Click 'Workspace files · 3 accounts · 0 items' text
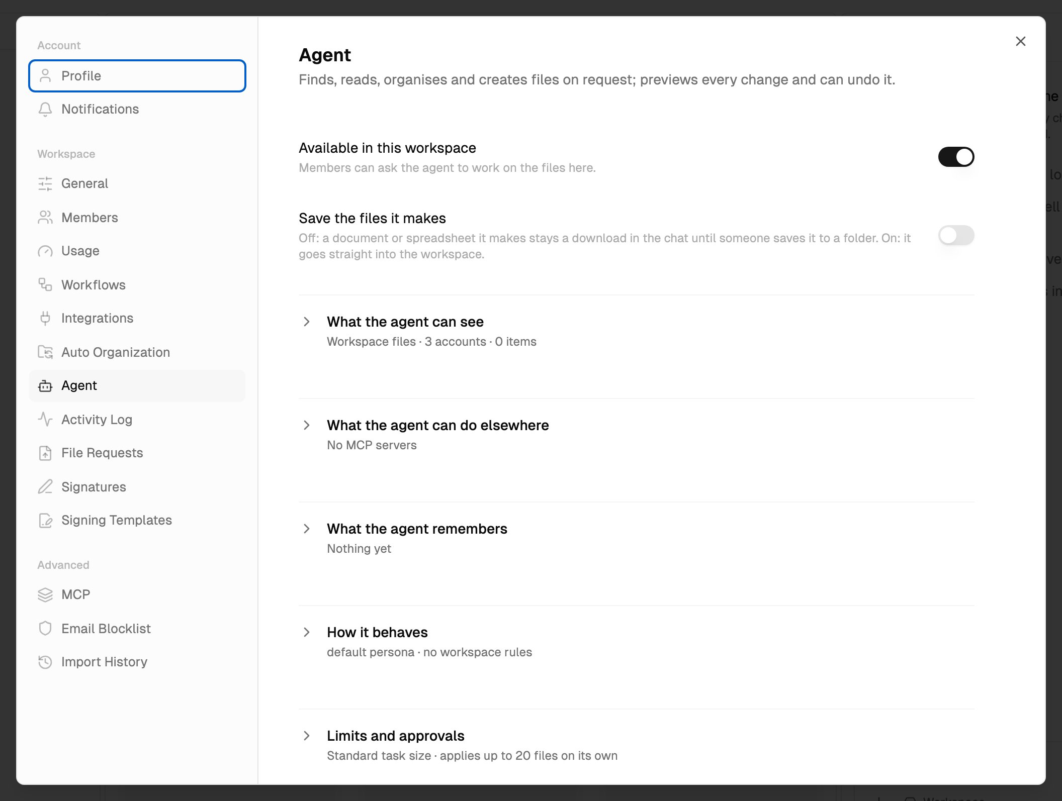 (431, 342)
